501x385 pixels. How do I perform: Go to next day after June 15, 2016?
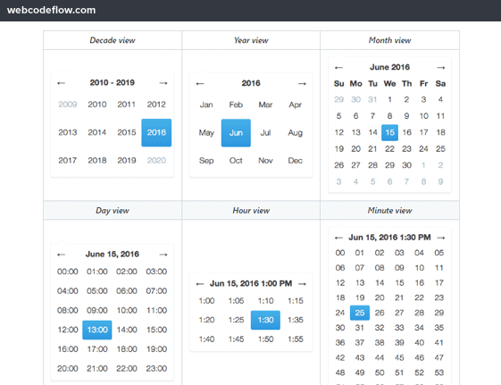163,255
